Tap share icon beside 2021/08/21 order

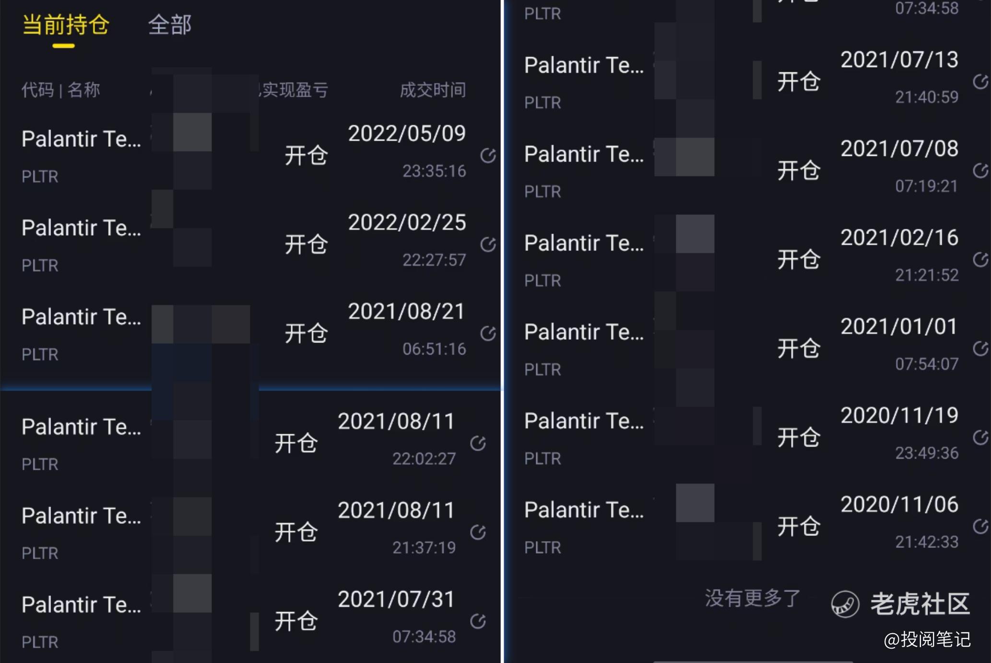[x=488, y=333]
